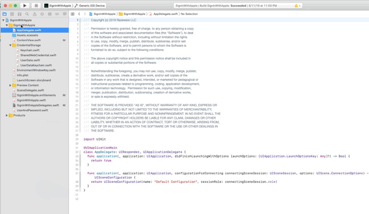
Task: Click line number 29 in gutter
Action: pyautogui.click(x=77, y=139)
